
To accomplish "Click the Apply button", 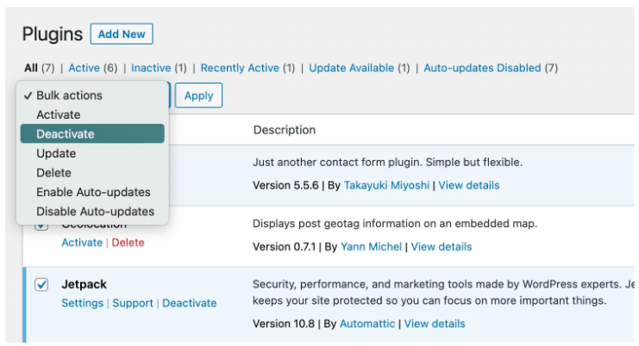I will tap(198, 96).
